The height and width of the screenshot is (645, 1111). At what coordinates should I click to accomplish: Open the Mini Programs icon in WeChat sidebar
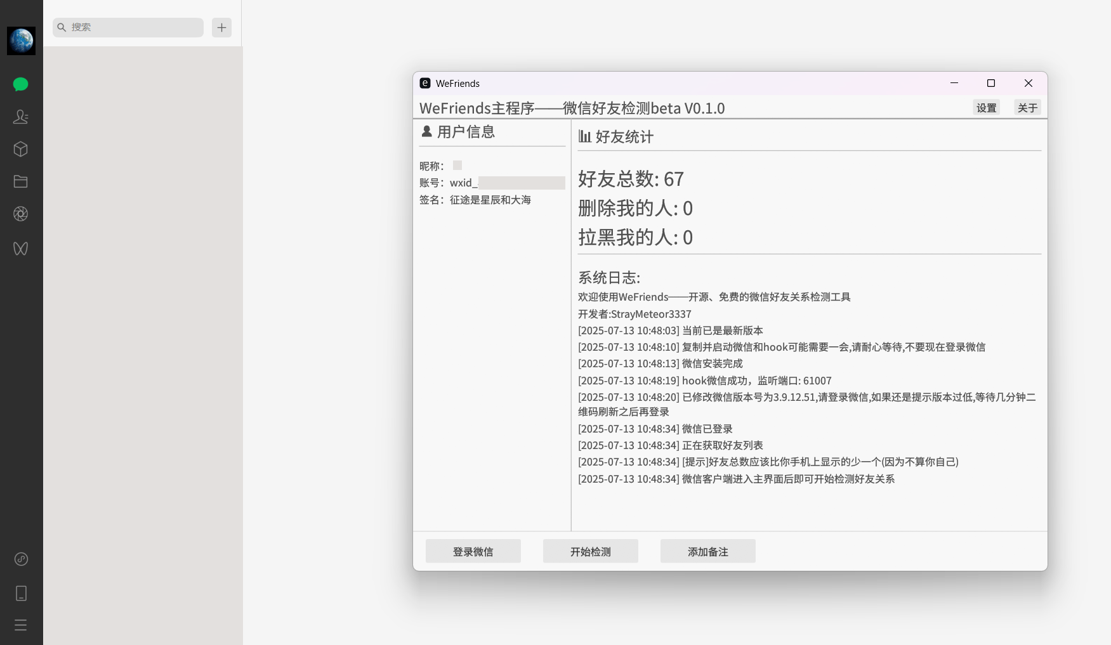[x=21, y=559]
